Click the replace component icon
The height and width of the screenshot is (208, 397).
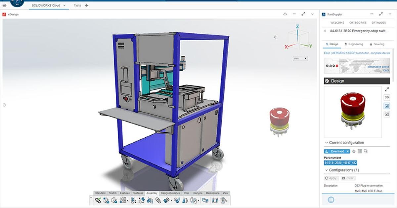(x=194, y=200)
